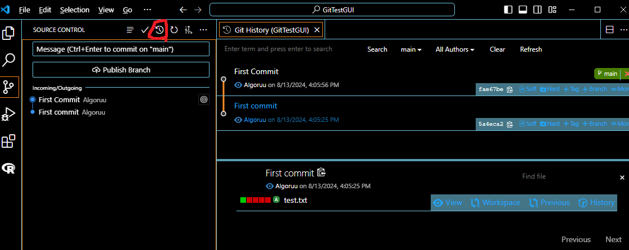
Task: Click the Publish Branch button
Action: [x=121, y=70]
